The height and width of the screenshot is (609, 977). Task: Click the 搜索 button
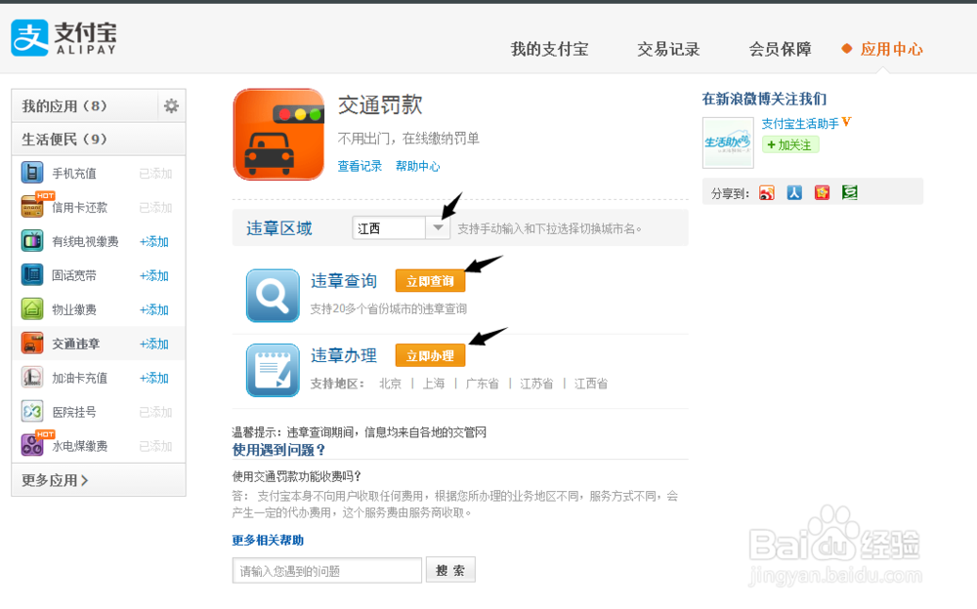click(450, 570)
